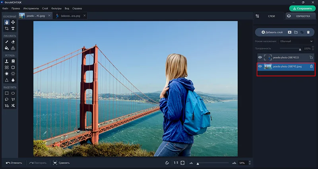Select the Text tool
This screenshot has width=318, height=169.
[x=13, y=29]
